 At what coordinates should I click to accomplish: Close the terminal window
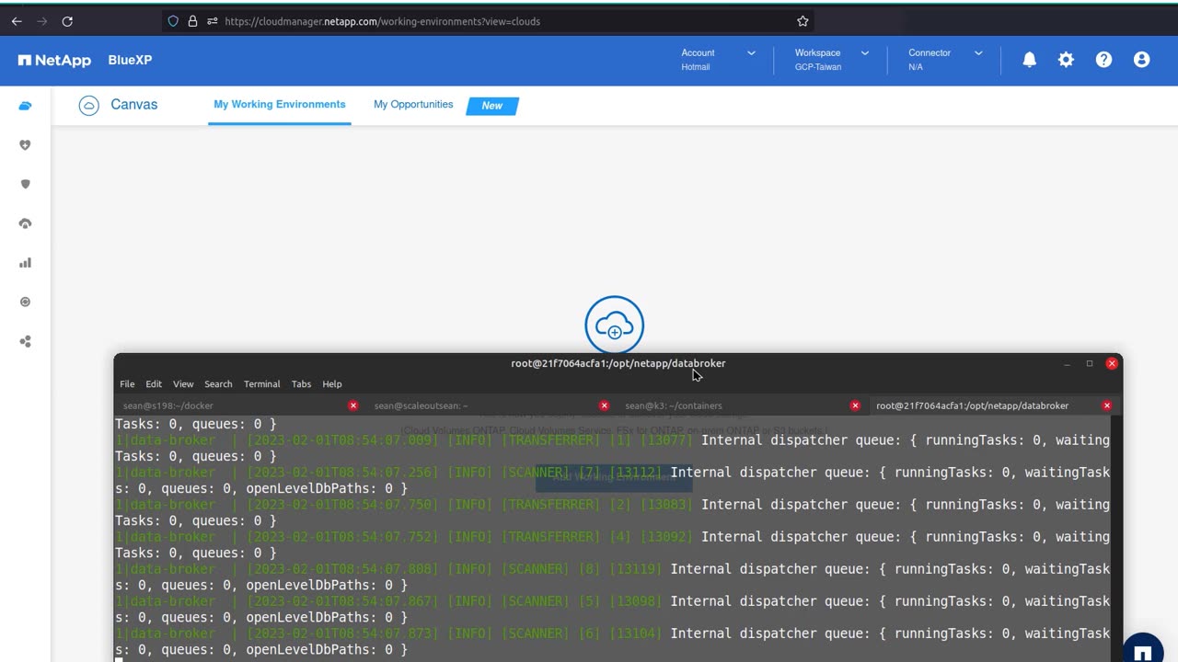point(1112,364)
